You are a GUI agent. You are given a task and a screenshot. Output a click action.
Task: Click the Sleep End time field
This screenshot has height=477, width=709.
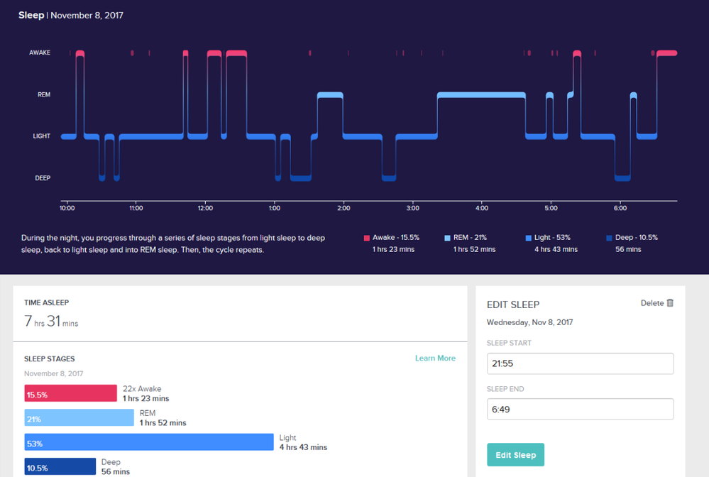[580, 410]
